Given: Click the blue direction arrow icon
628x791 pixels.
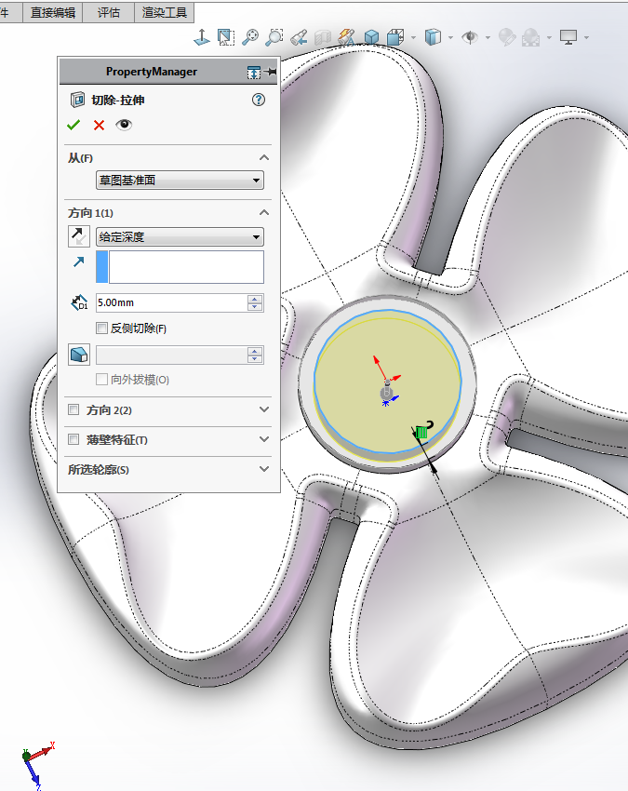Looking at the screenshot, I should pos(79,261).
